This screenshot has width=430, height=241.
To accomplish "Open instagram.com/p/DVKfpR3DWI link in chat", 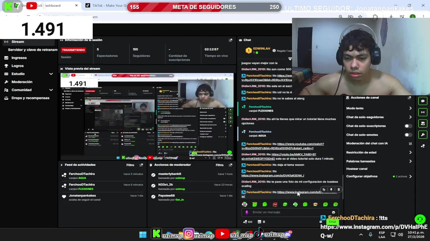I will coord(272,176).
